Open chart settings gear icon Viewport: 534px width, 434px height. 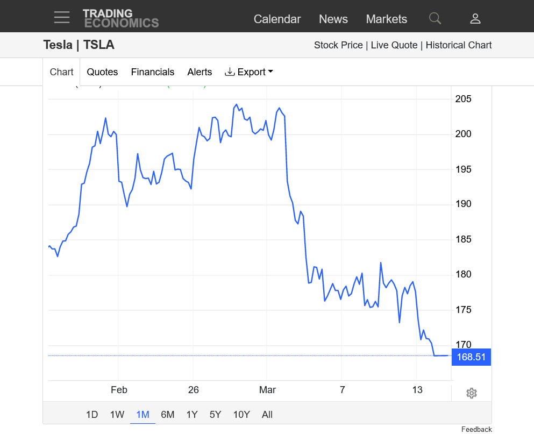tap(472, 393)
